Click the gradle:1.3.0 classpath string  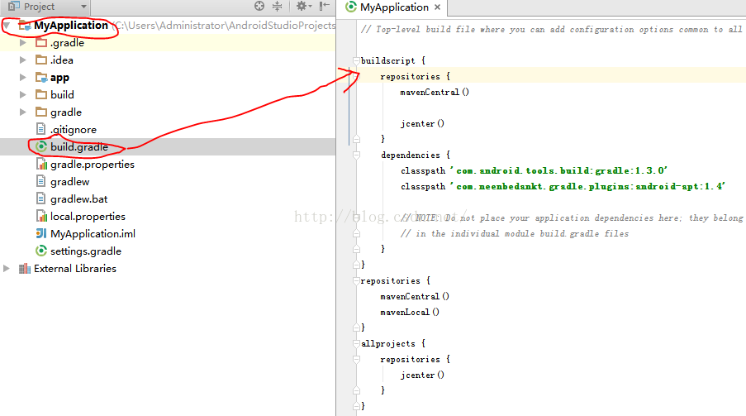pos(559,170)
